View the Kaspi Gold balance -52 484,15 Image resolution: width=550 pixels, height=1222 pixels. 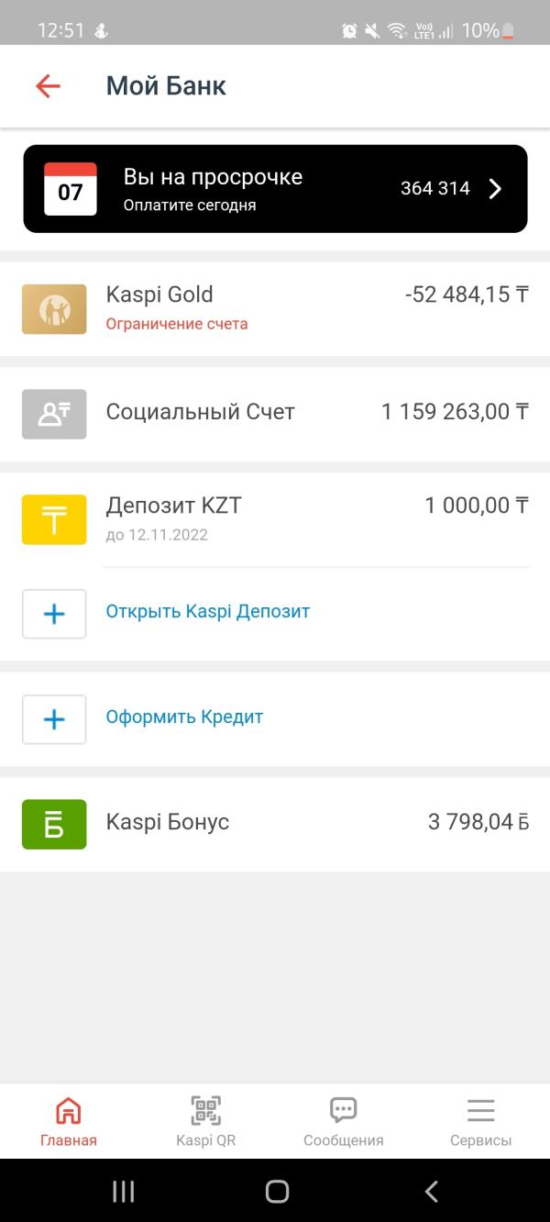click(x=467, y=294)
